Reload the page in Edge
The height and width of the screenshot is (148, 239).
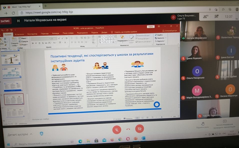[13, 13]
